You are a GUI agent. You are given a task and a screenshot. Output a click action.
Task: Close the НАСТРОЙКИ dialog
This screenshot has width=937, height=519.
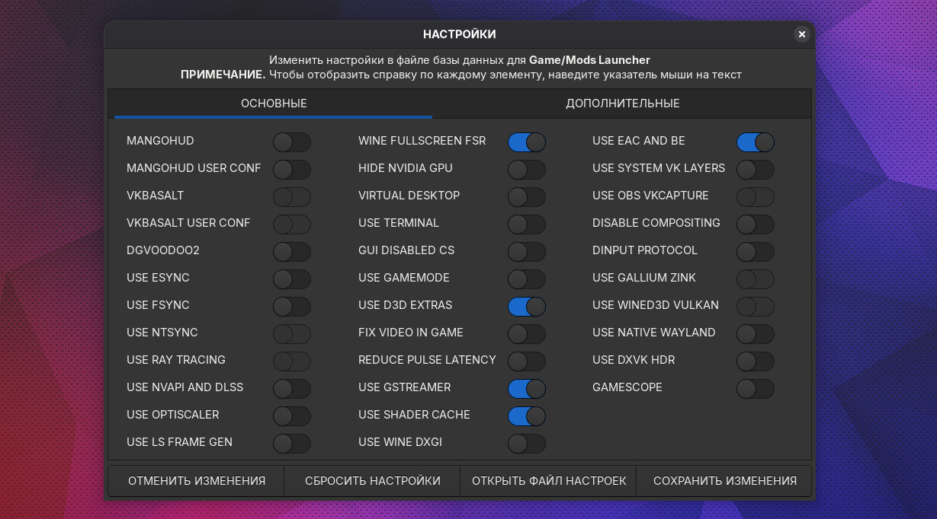click(801, 34)
